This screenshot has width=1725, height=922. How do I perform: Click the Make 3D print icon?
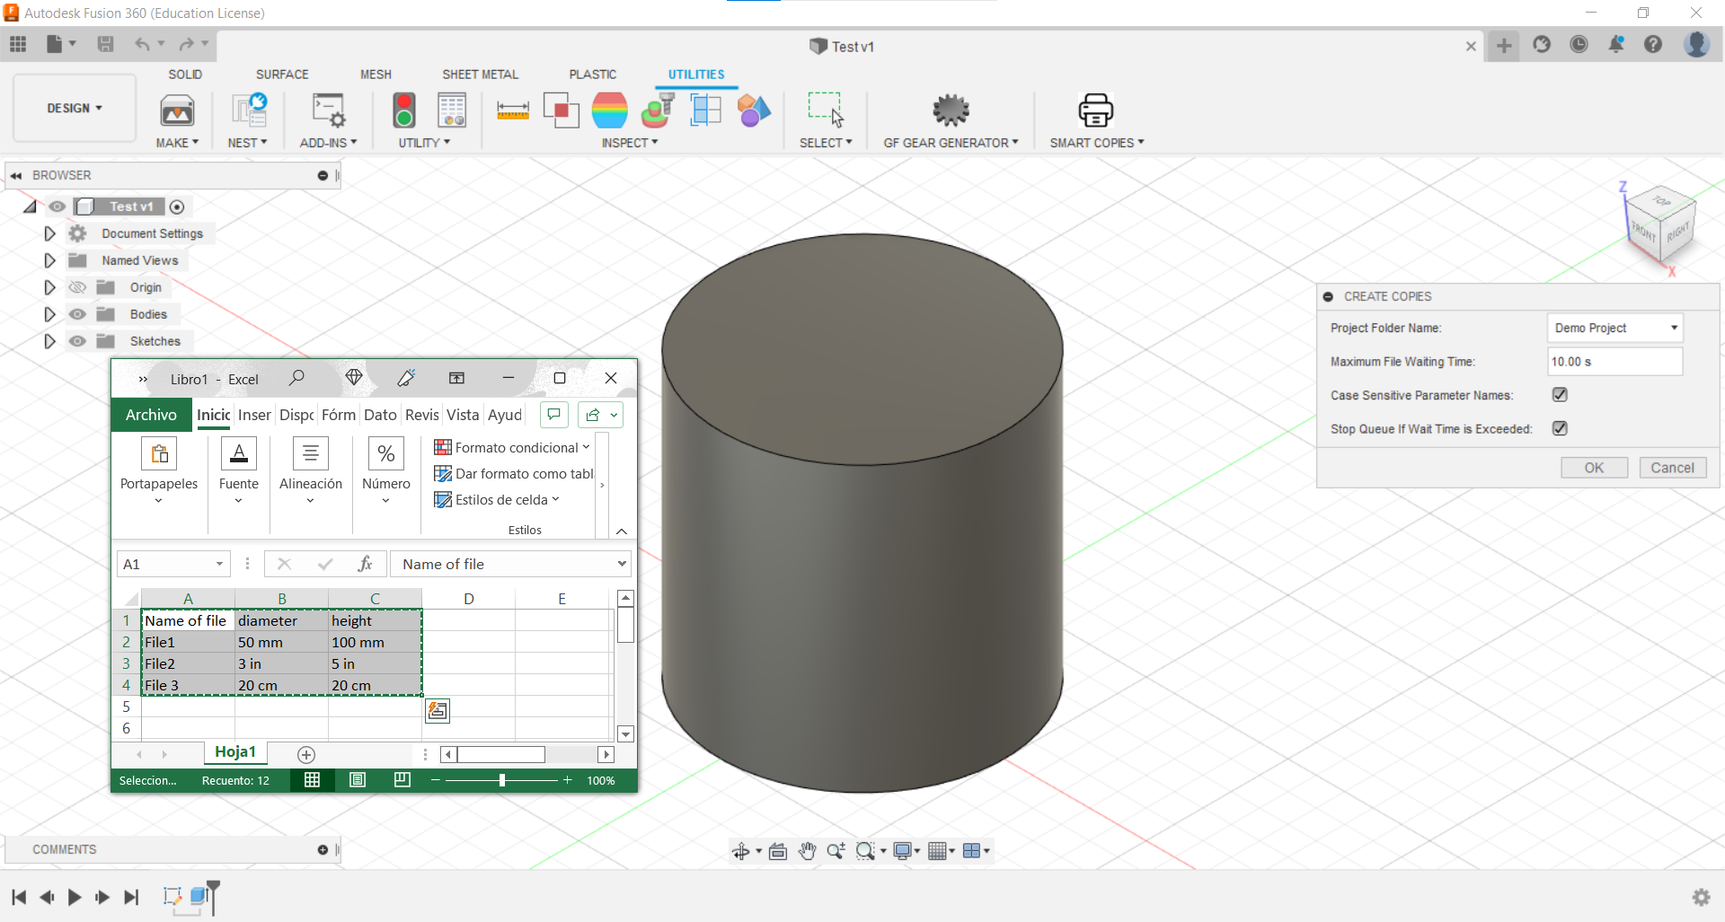tap(177, 110)
